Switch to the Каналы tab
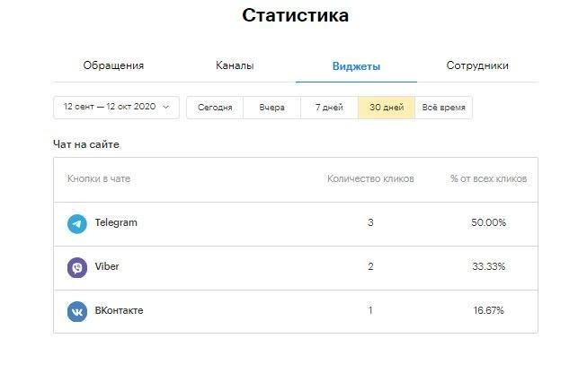Viewport: 587px width, 373px height. coord(235,65)
